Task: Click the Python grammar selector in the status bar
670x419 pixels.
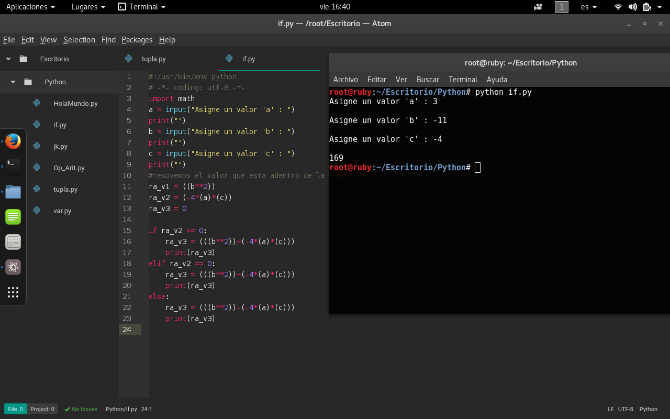Action: click(648, 409)
